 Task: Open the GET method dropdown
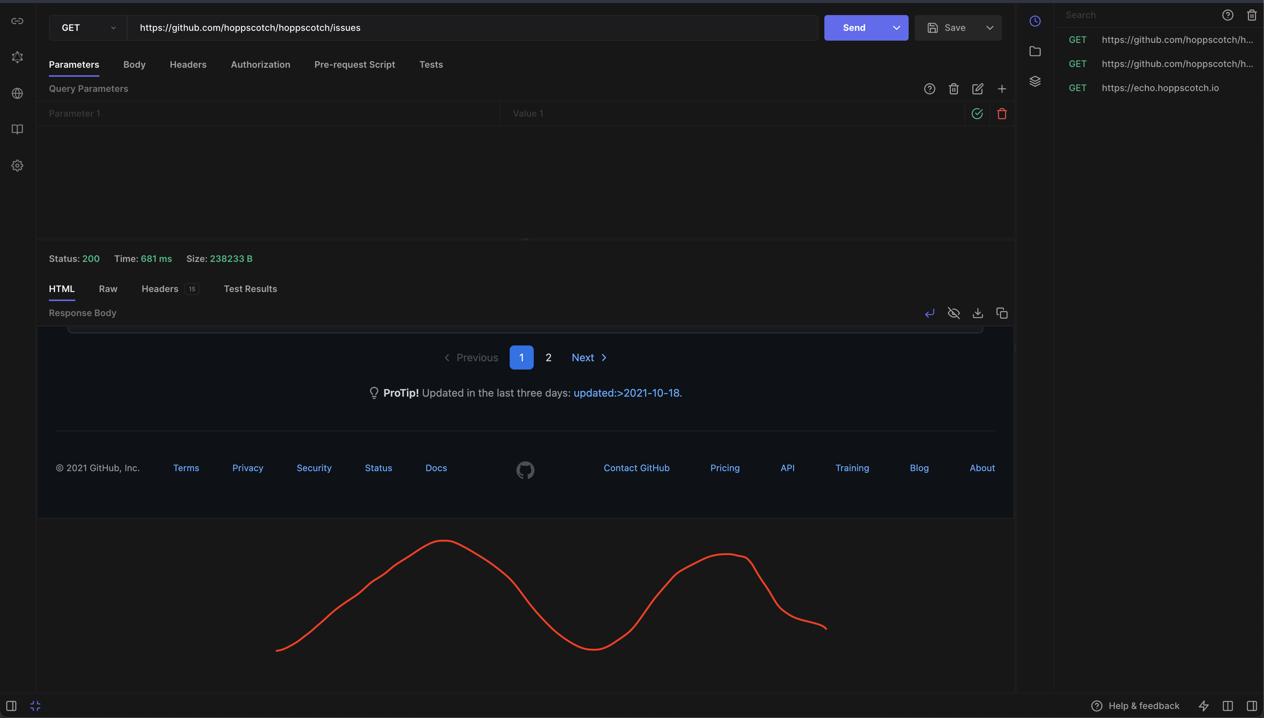[88, 27]
